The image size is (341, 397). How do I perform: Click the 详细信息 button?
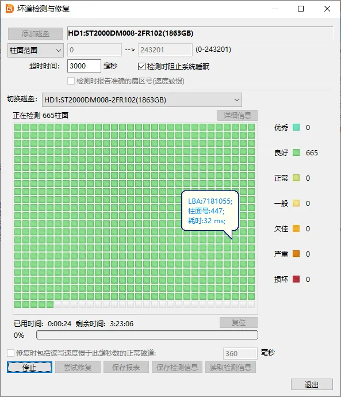click(x=237, y=116)
